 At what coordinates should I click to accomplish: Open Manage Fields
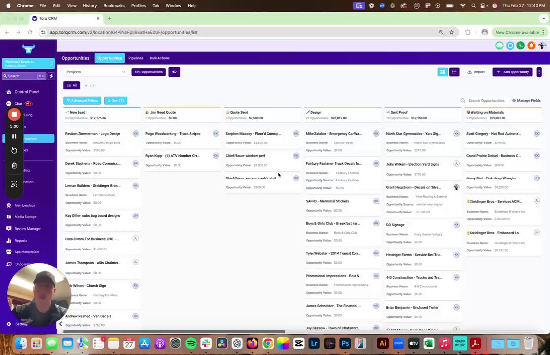pos(526,100)
